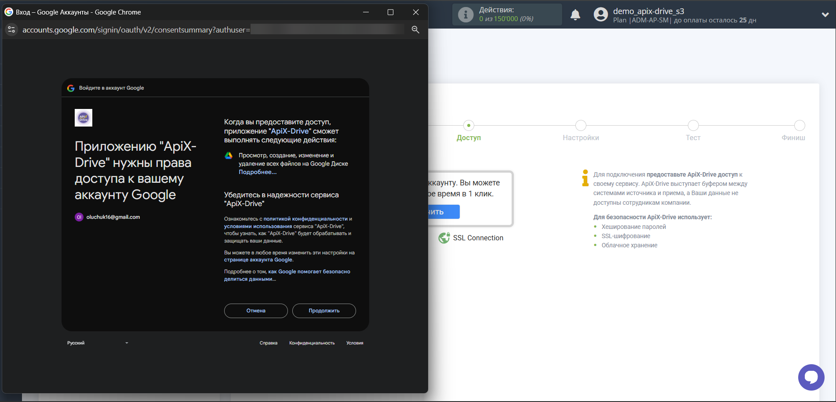Open the условиями использования link
The width and height of the screenshot is (836, 402).
click(x=258, y=226)
